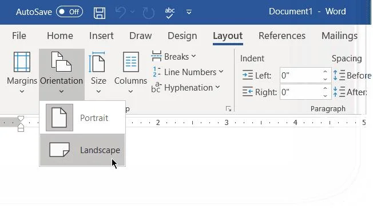
Task: Increase the Indent Right value
Action: 326,88
